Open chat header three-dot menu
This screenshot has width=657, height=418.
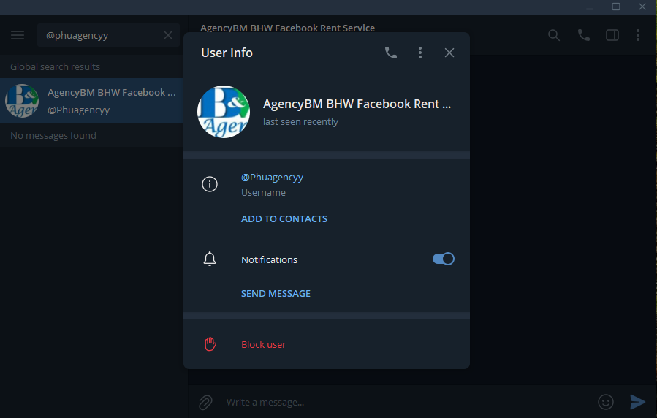click(638, 35)
